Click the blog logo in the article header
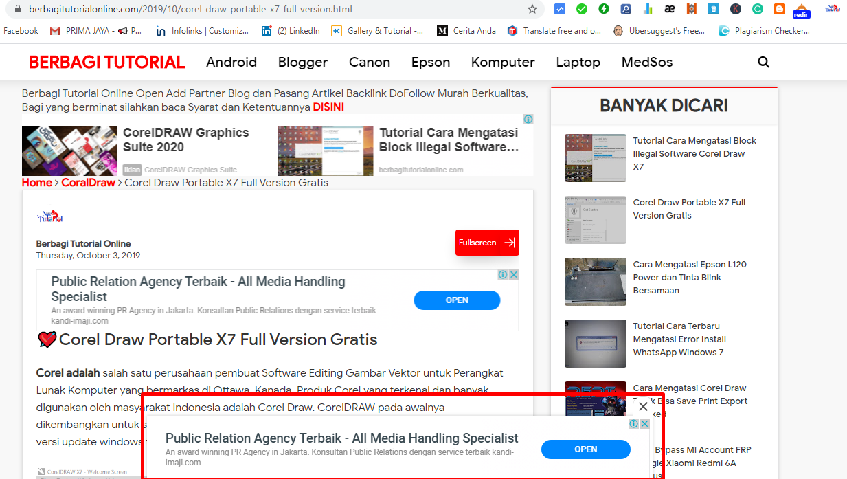 (49, 216)
